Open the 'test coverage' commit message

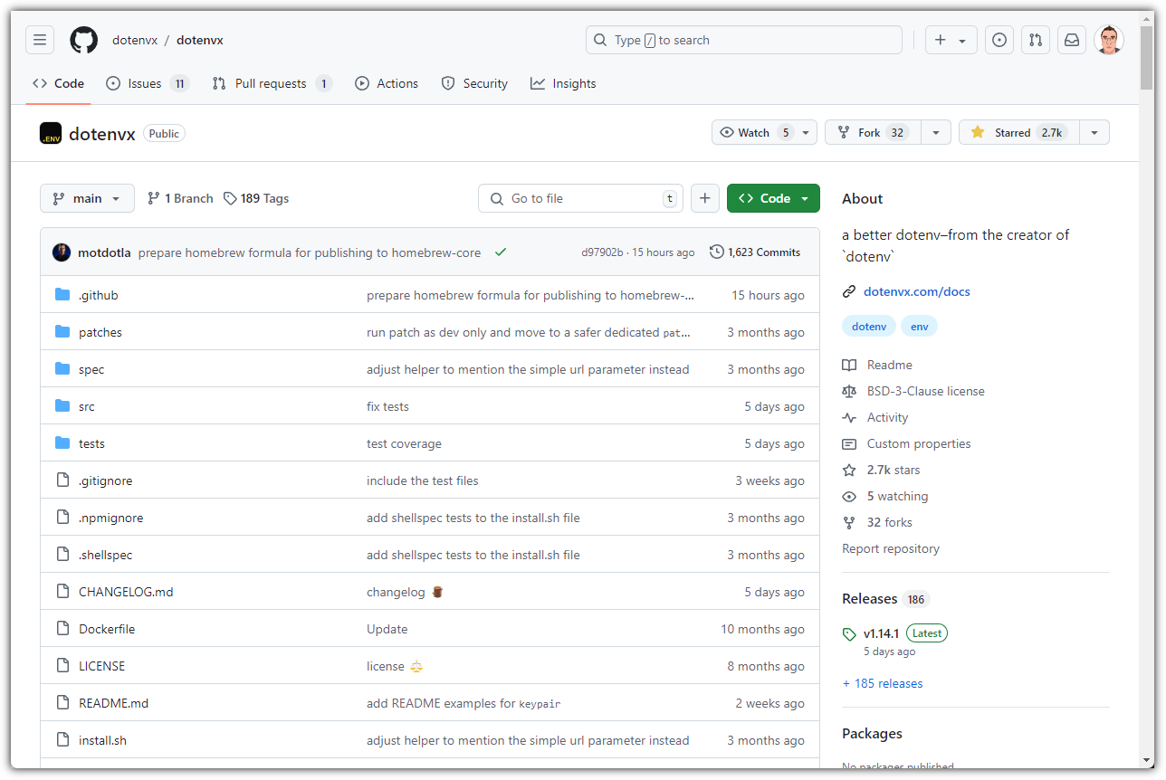point(404,443)
